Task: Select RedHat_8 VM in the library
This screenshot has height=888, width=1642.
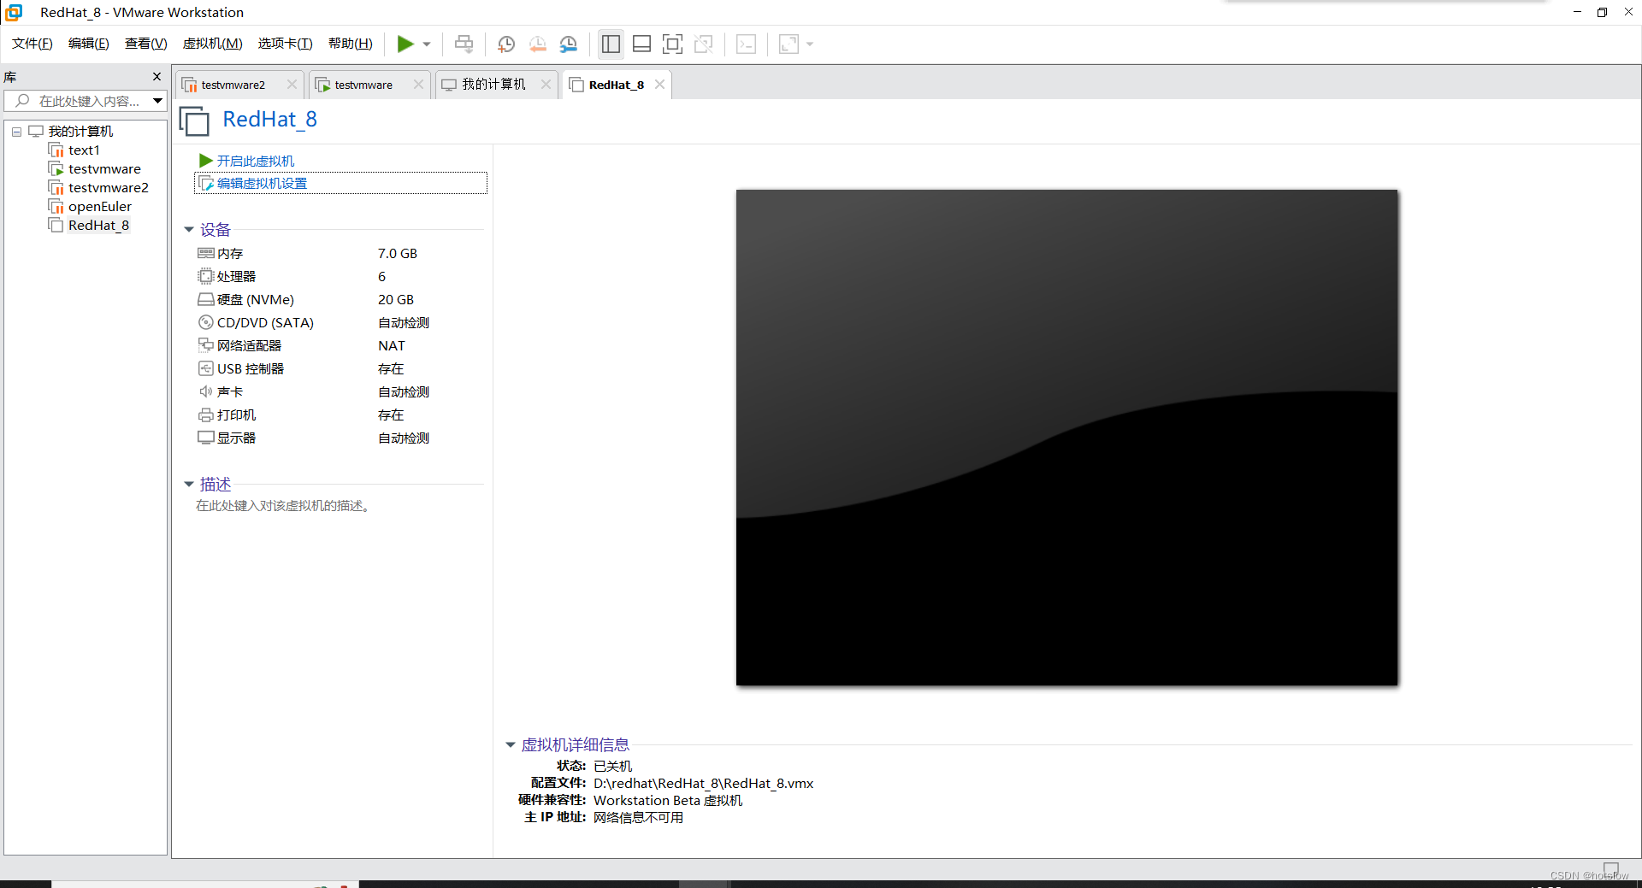Action: tap(98, 226)
